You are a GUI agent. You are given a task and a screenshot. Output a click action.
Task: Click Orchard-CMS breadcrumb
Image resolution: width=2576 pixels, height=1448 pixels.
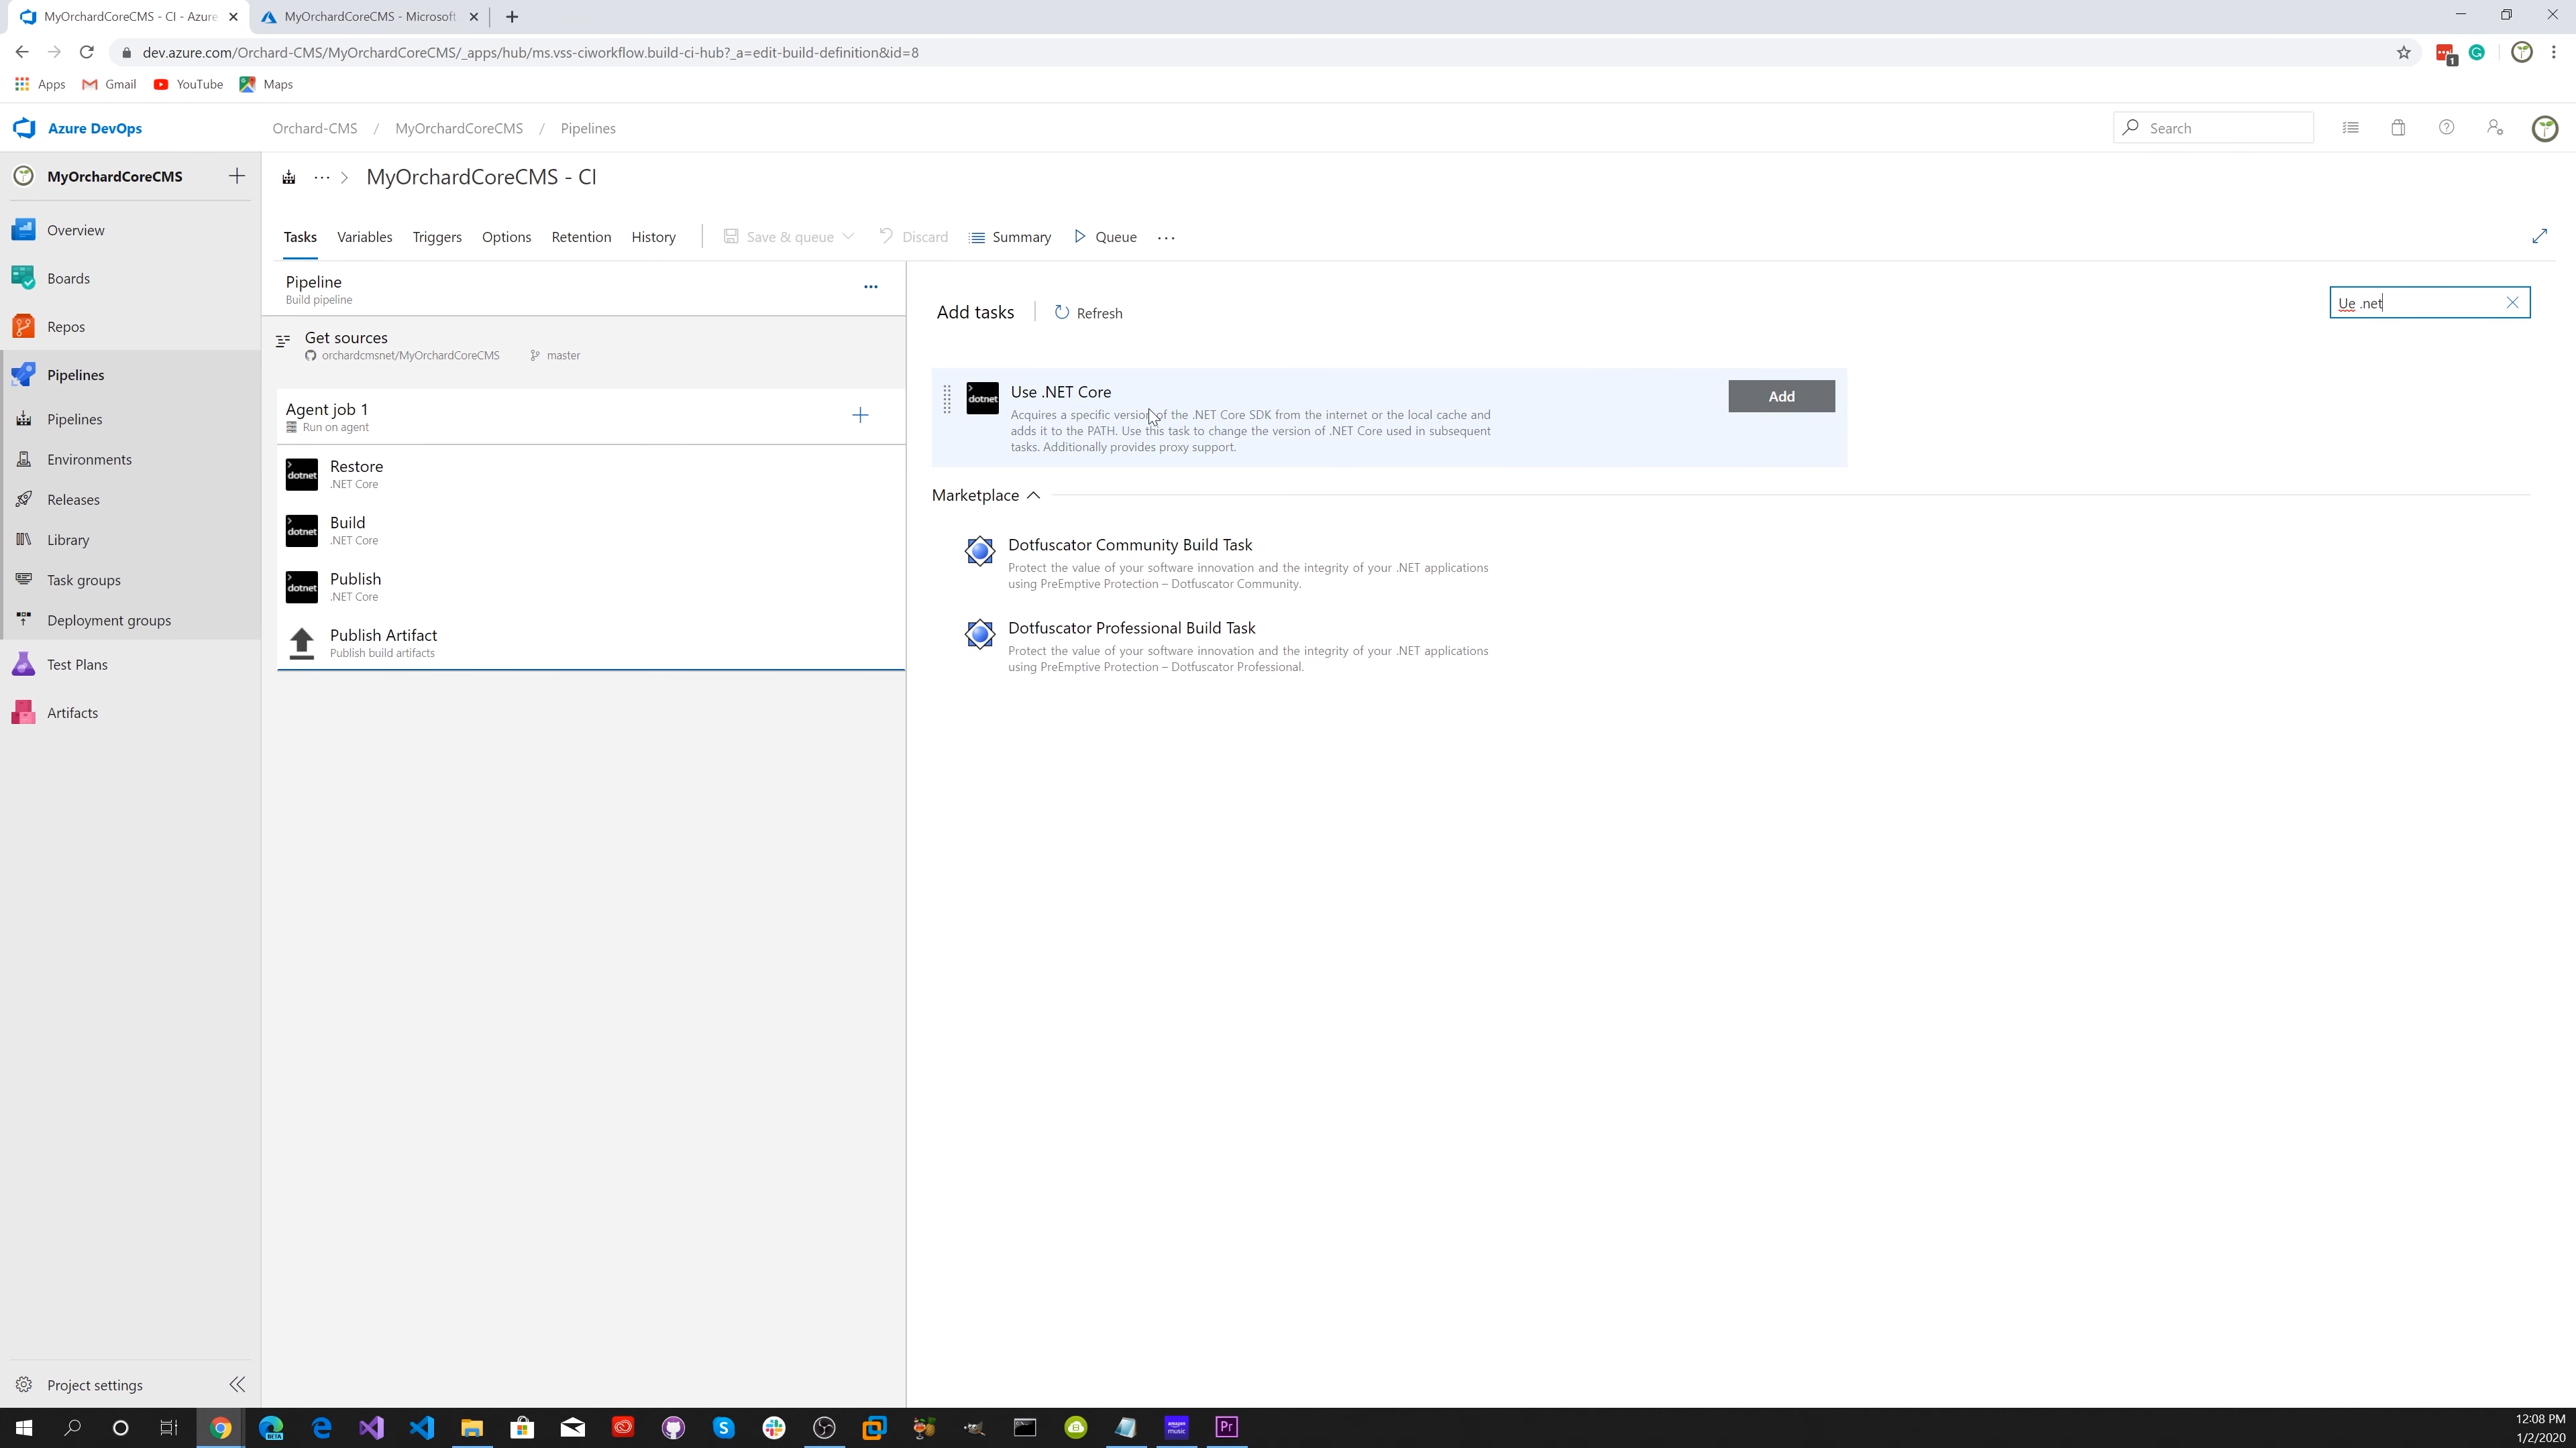click(x=315, y=128)
